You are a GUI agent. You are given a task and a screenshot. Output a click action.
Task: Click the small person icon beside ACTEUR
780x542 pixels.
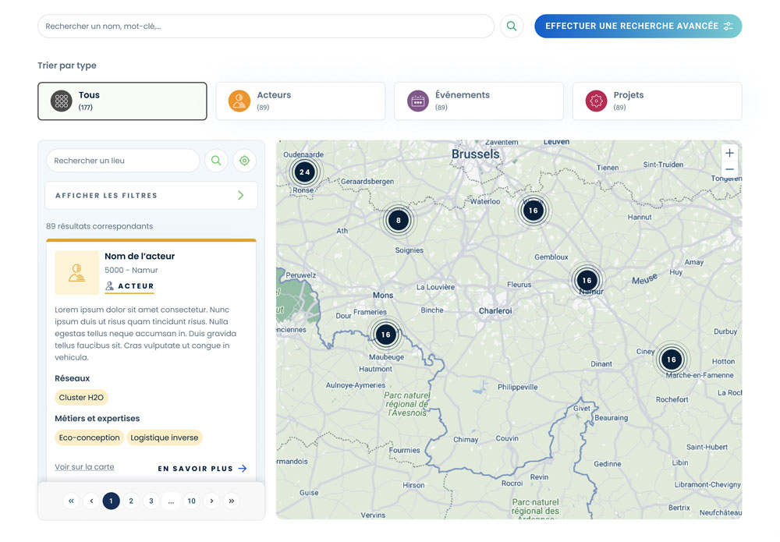point(109,286)
